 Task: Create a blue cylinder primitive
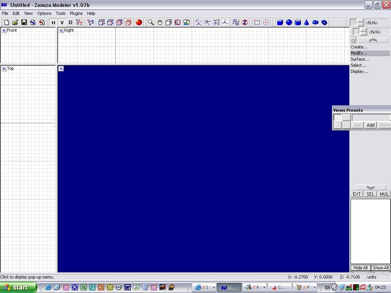[x=298, y=23]
